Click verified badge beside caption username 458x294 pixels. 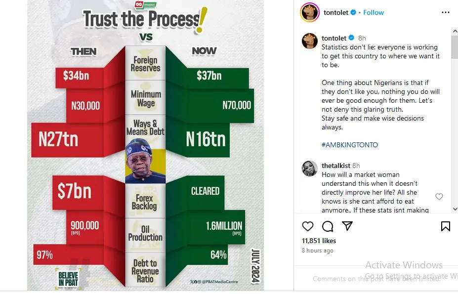[x=351, y=38]
